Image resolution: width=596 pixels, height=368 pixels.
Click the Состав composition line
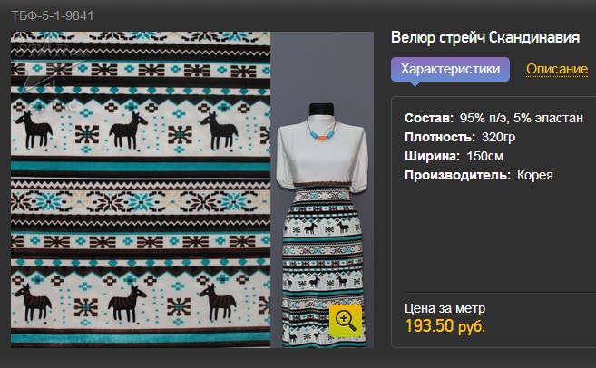[x=493, y=118]
